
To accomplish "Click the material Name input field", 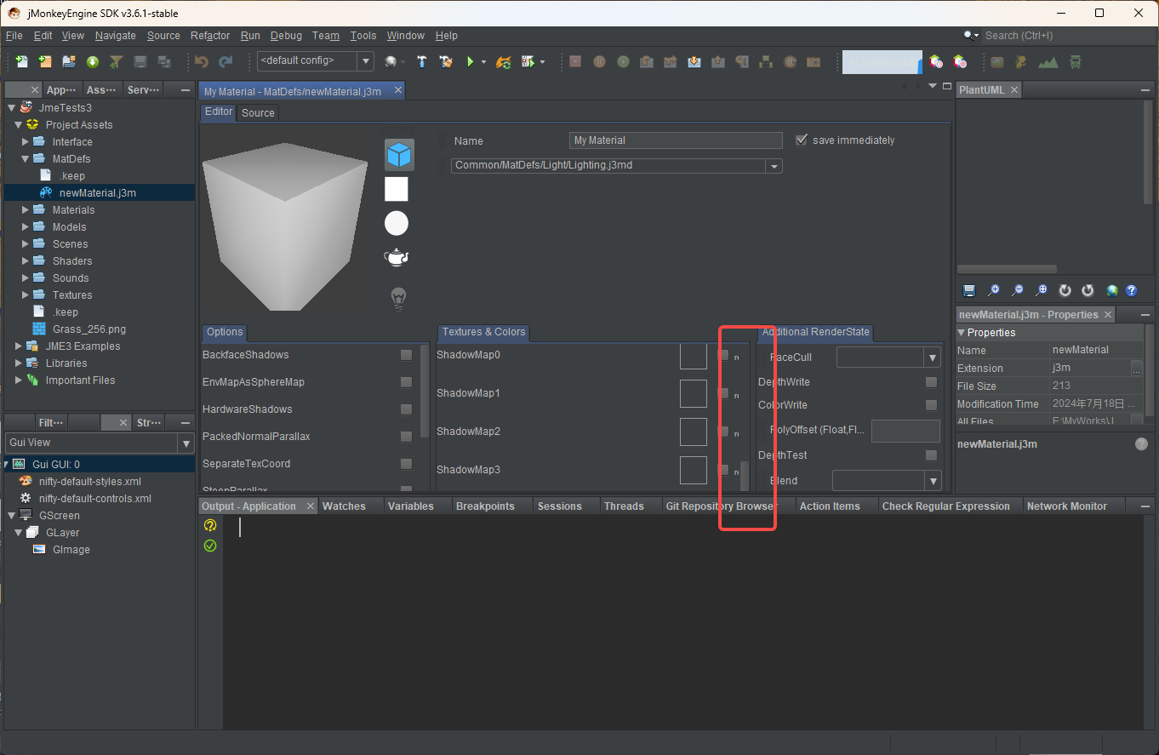I will click(676, 140).
